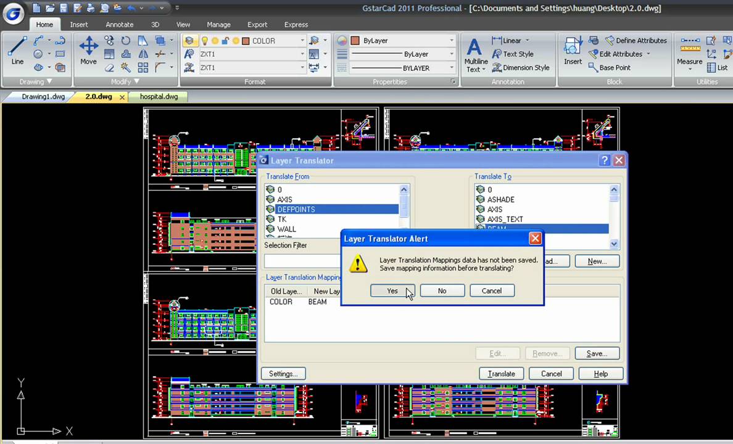Open the Linear dimension dropdown arrow

pyautogui.click(x=528, y=41)
